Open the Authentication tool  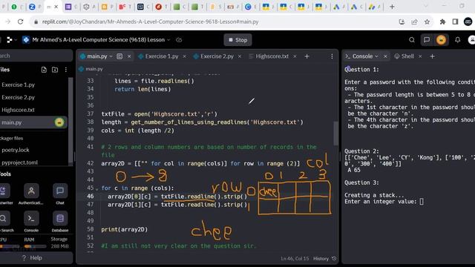[31, 194]
